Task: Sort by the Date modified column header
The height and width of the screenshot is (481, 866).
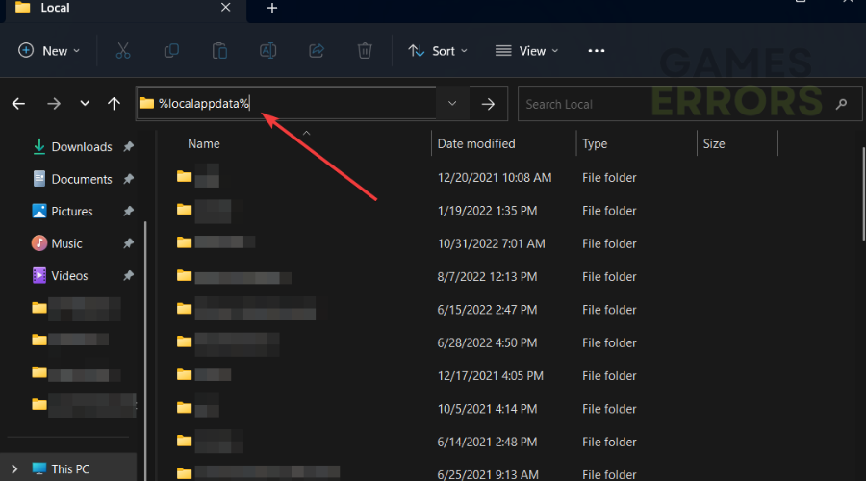Action: pyautogui.click(x=476, y=143)
